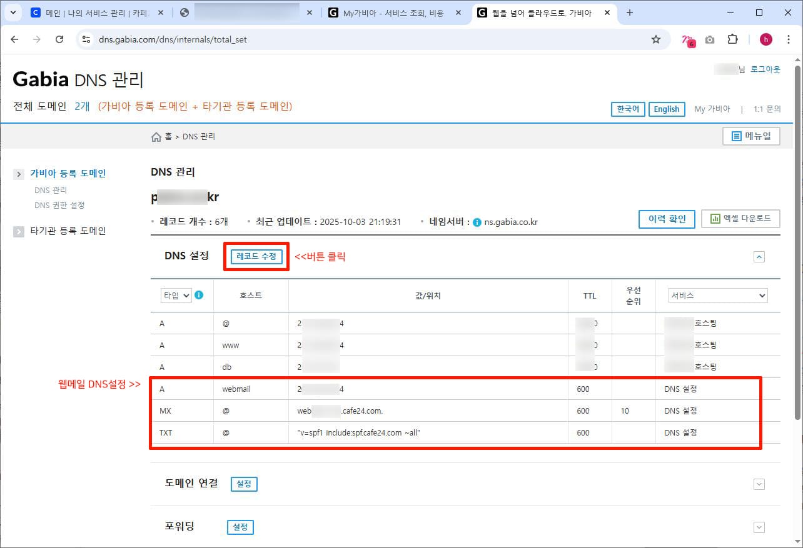The image size is (803, 548).
Task: Open the 1:1 문의 link
Action: 767,109
